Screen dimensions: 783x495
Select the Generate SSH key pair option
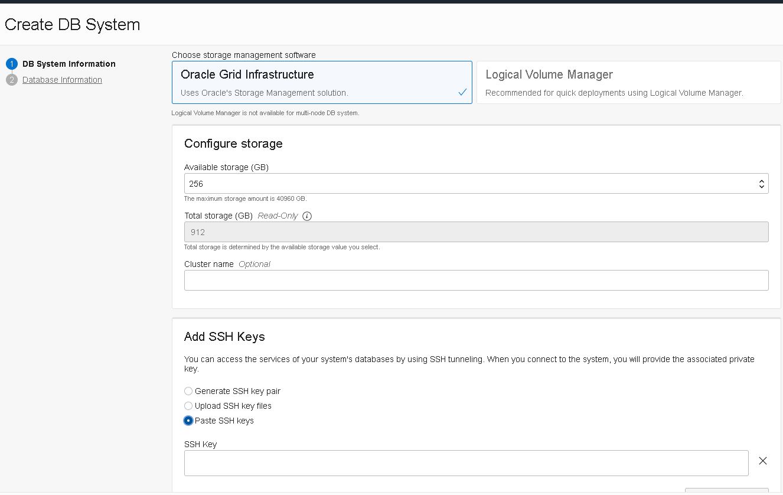click(x=188, y=391)
